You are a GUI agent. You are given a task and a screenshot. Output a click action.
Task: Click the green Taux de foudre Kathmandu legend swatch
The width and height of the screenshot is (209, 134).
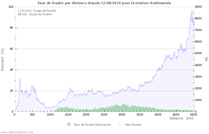point(69,124)
